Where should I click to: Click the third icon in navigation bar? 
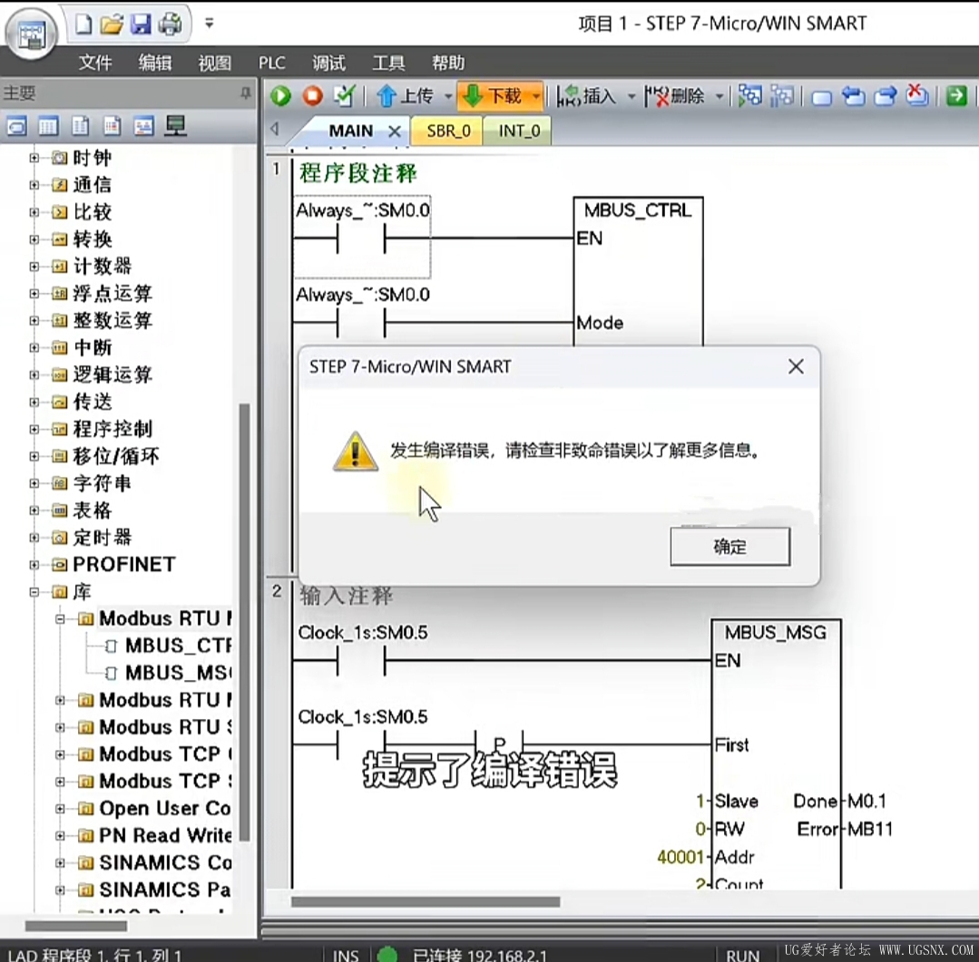[x=80, y=127]
